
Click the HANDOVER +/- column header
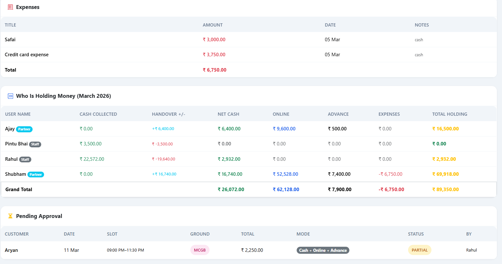pyautogui.click(x=168, y=114)
